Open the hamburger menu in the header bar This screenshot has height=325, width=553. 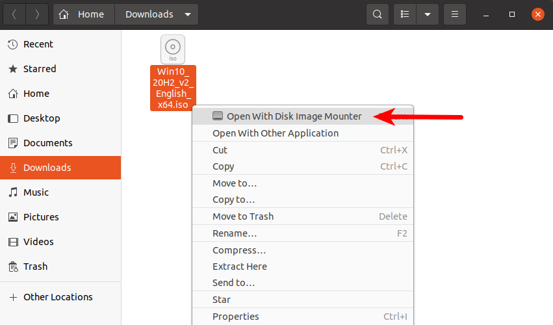(455, 14)
